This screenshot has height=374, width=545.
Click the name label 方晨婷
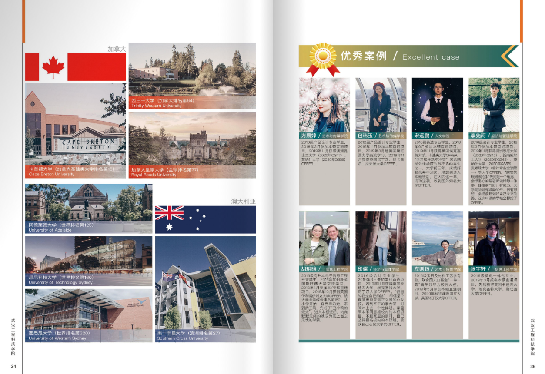tap(309, 136)
